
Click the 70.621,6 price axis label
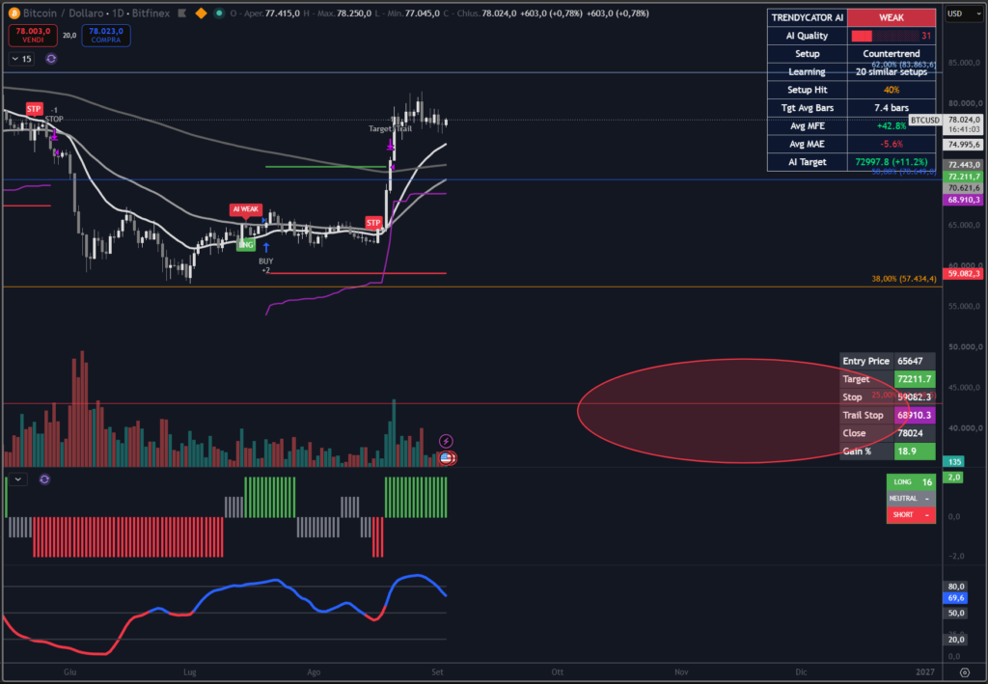click(964, 188)
